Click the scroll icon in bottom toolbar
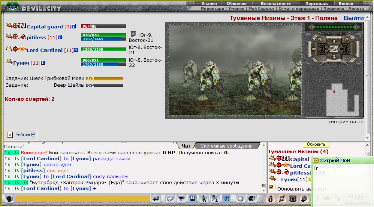The height and width of the screenshot is (207, 374). (x=282, y=199)
